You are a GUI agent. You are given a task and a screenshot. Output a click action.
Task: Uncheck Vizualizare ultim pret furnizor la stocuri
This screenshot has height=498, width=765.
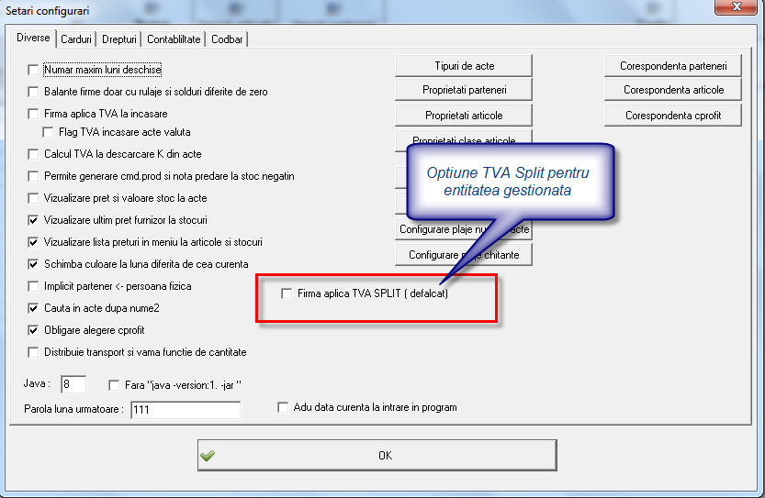(33, 220)
